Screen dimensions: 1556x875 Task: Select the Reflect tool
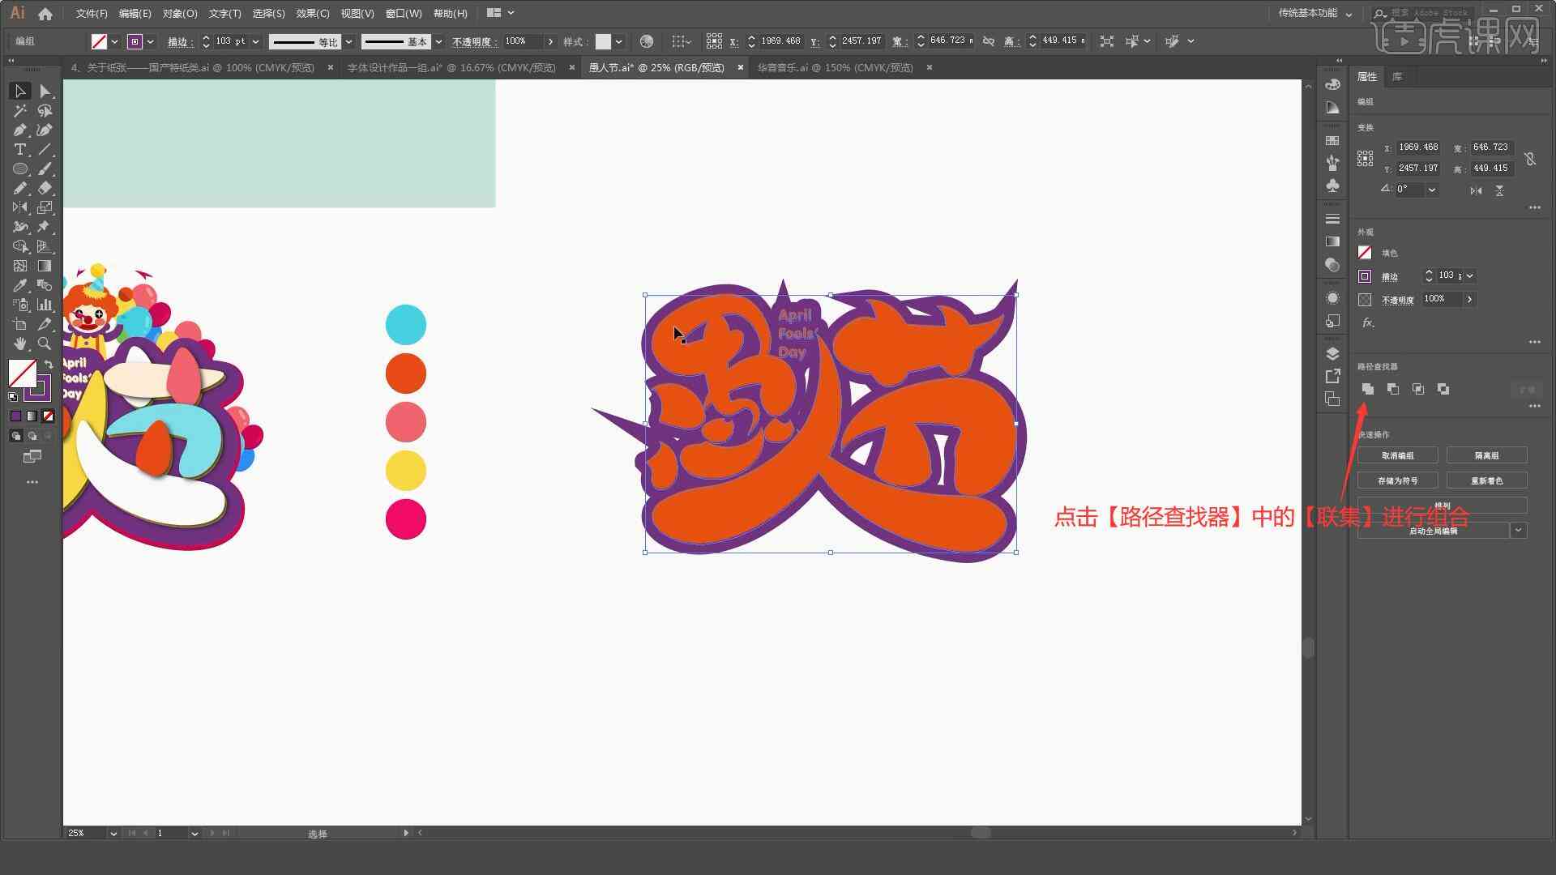click(20, 208)
